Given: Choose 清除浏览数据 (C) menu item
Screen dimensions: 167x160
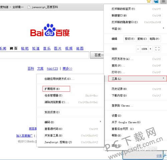Looking at the screenshot, I should tap(70, 102).
